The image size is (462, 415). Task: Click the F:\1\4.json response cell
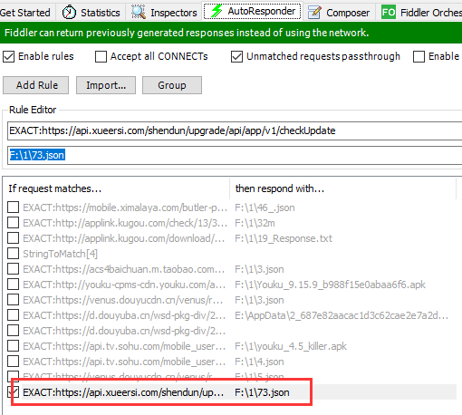pos(259,362)
